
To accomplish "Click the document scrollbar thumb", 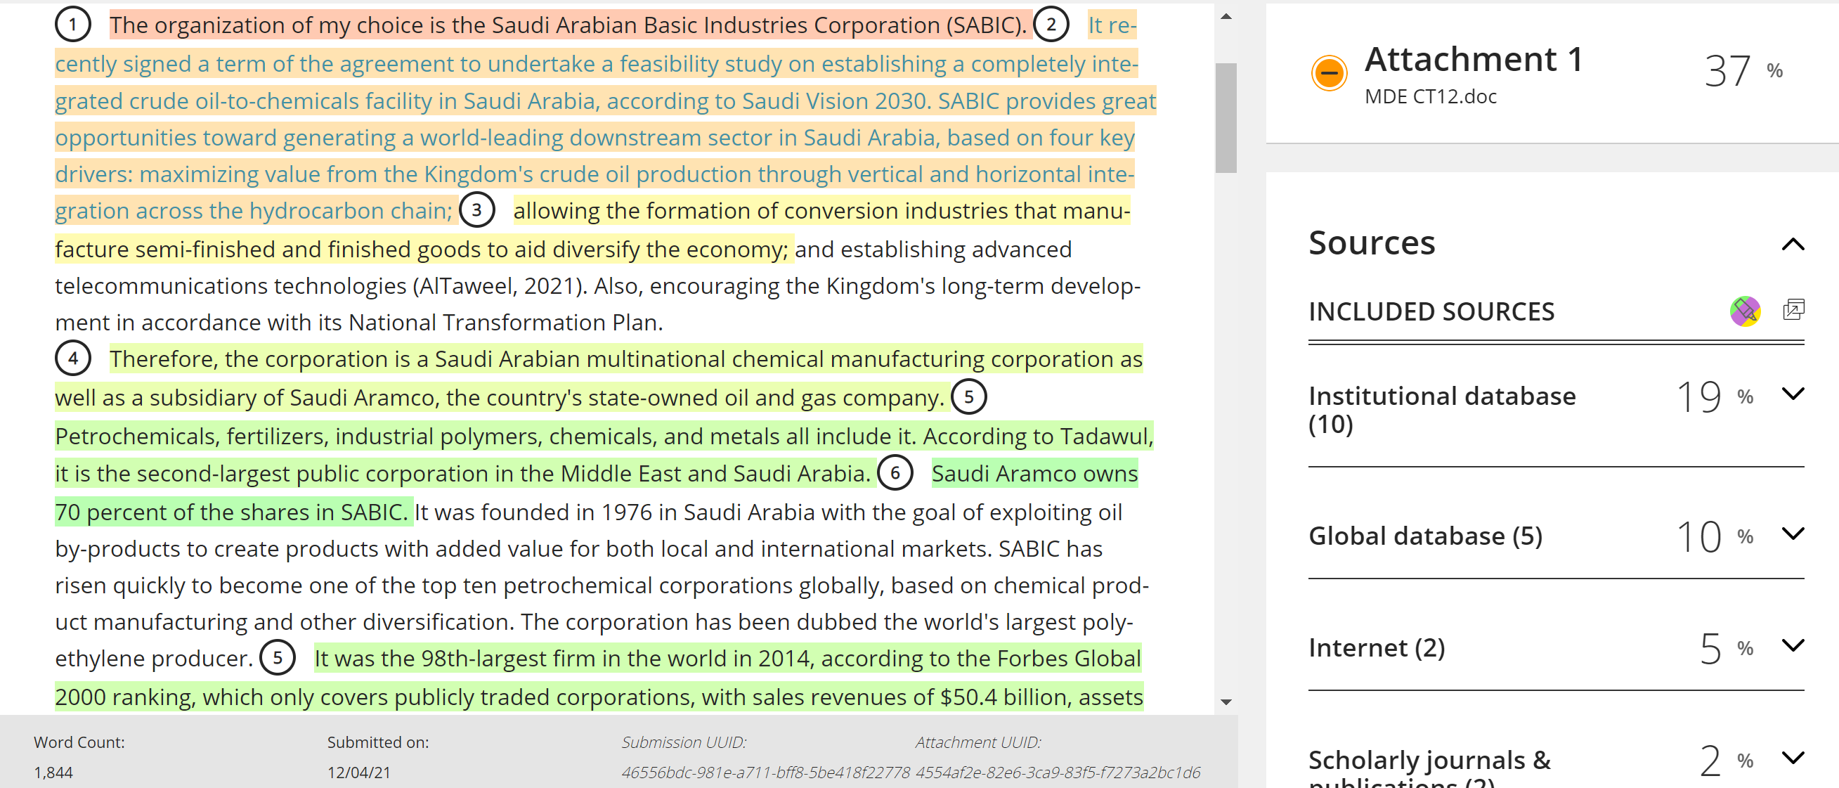I will coord(1226,118).
